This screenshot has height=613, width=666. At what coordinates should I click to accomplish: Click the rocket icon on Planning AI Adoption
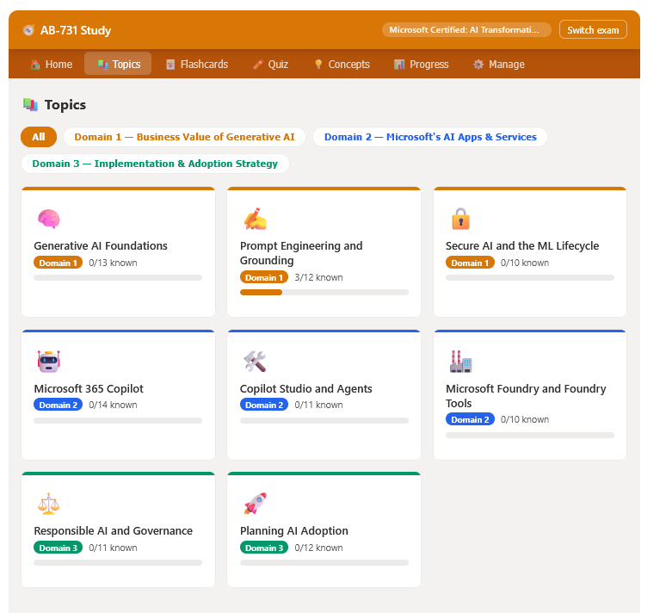[x=255, y=504]
